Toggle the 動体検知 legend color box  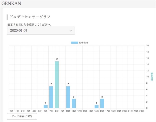74,42
